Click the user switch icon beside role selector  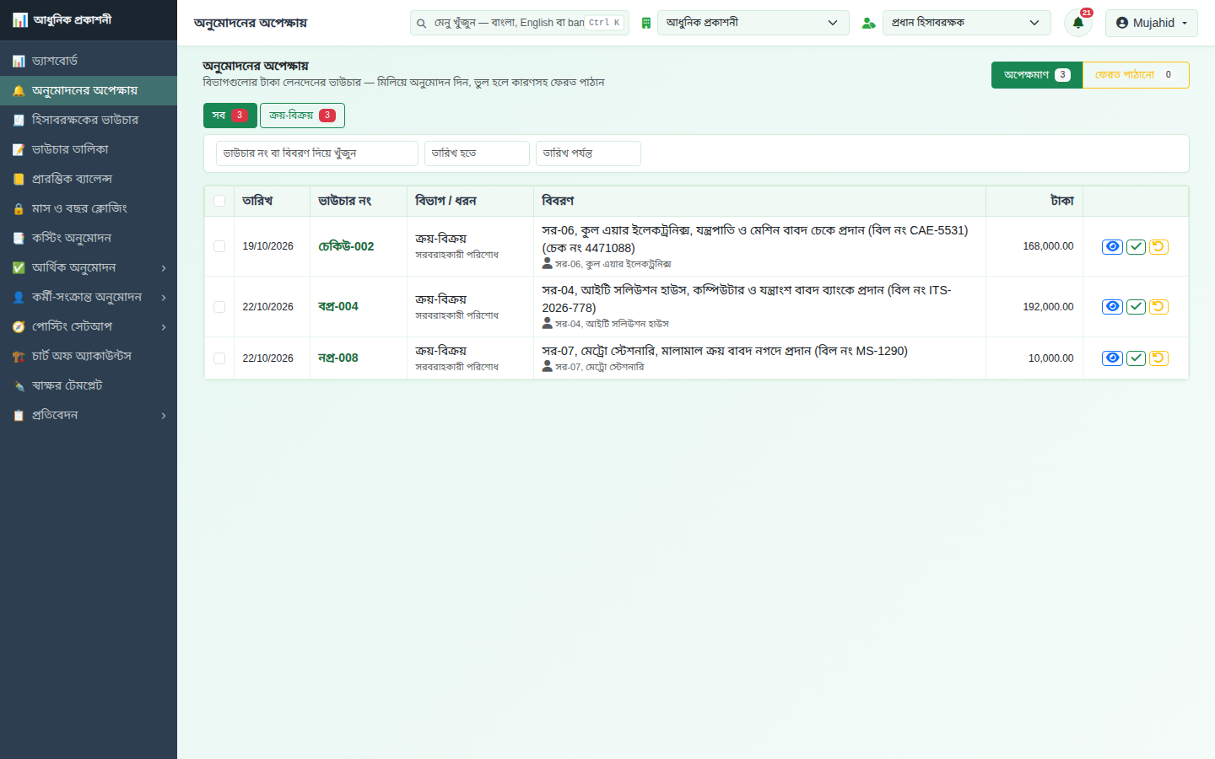point(868,23)
